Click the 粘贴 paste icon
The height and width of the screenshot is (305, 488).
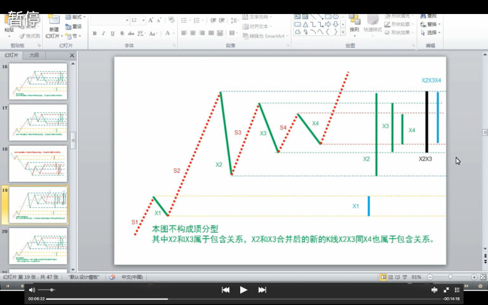[x=9, y=24]
